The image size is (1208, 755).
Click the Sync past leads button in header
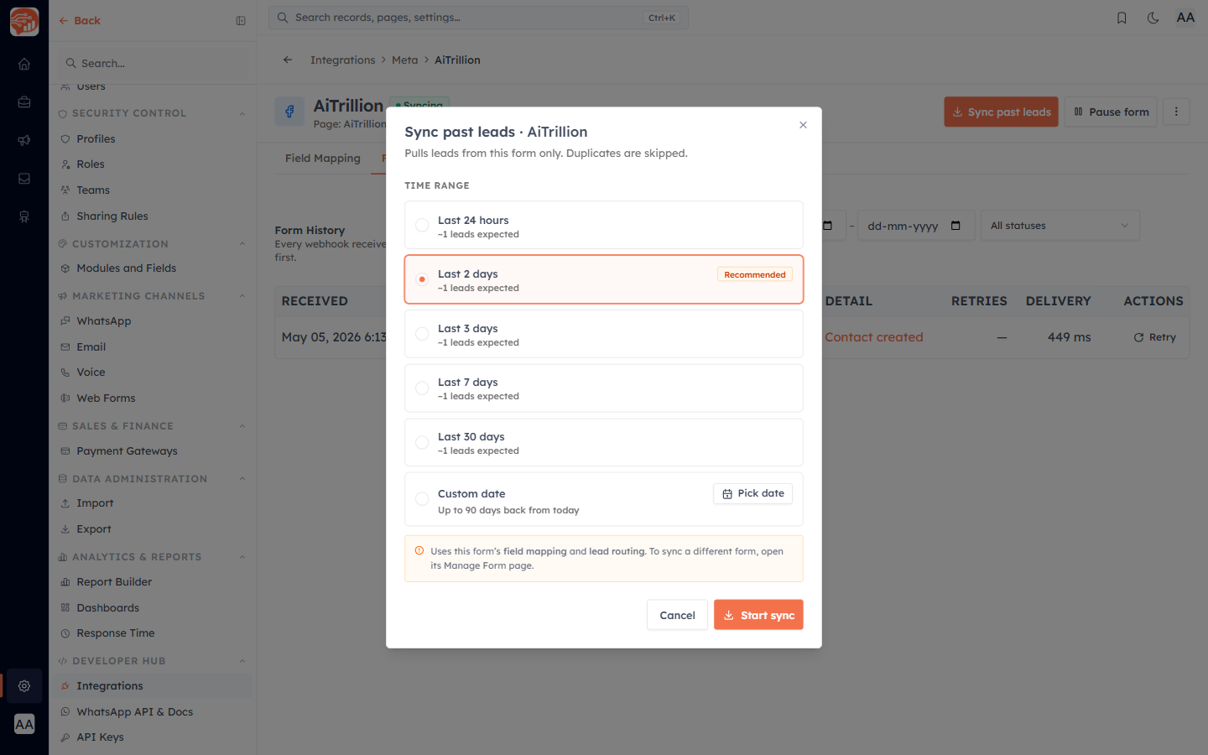(1001, 112)
